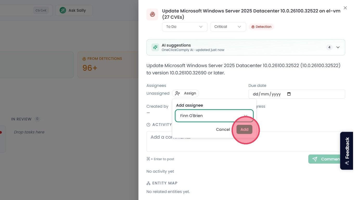This screenshot has height=200, width=358.
Task: Open the To Do status dropdown
Action: pyautogui.click(x=185, y=27)
